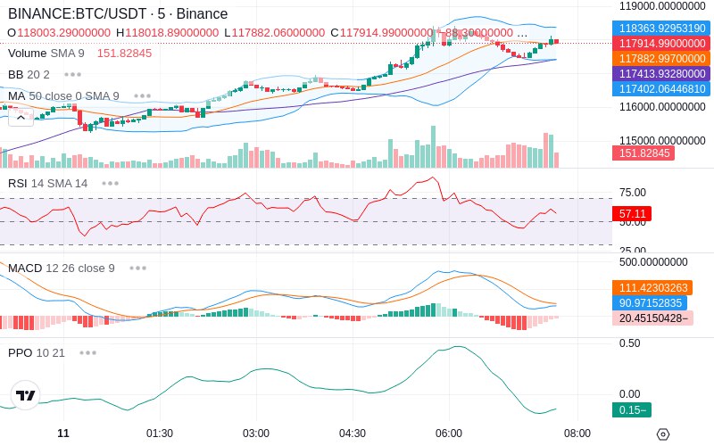Click the red current price label 117914.99
This screenshot has height=446, width=714.
[x=661, y=43]
